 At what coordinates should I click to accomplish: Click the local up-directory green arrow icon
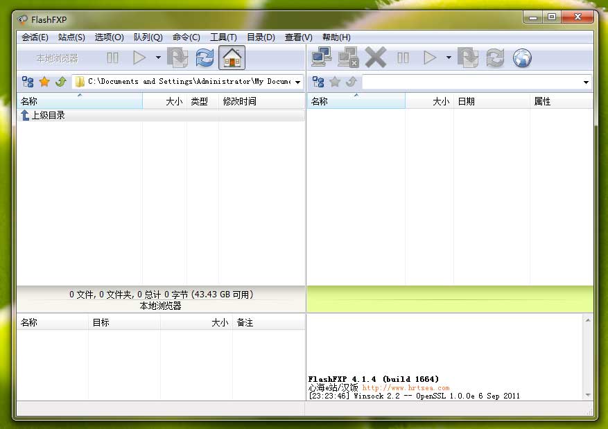click(x=61, y=82)
